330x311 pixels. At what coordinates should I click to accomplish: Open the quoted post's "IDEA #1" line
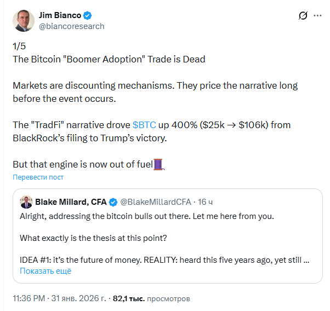[x=164, y=260]
